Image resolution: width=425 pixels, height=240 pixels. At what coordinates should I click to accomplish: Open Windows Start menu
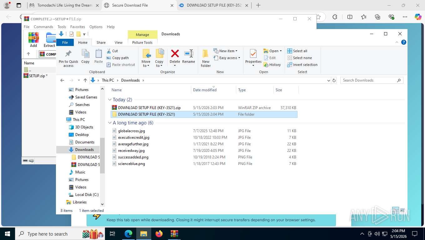click(7, 234)
